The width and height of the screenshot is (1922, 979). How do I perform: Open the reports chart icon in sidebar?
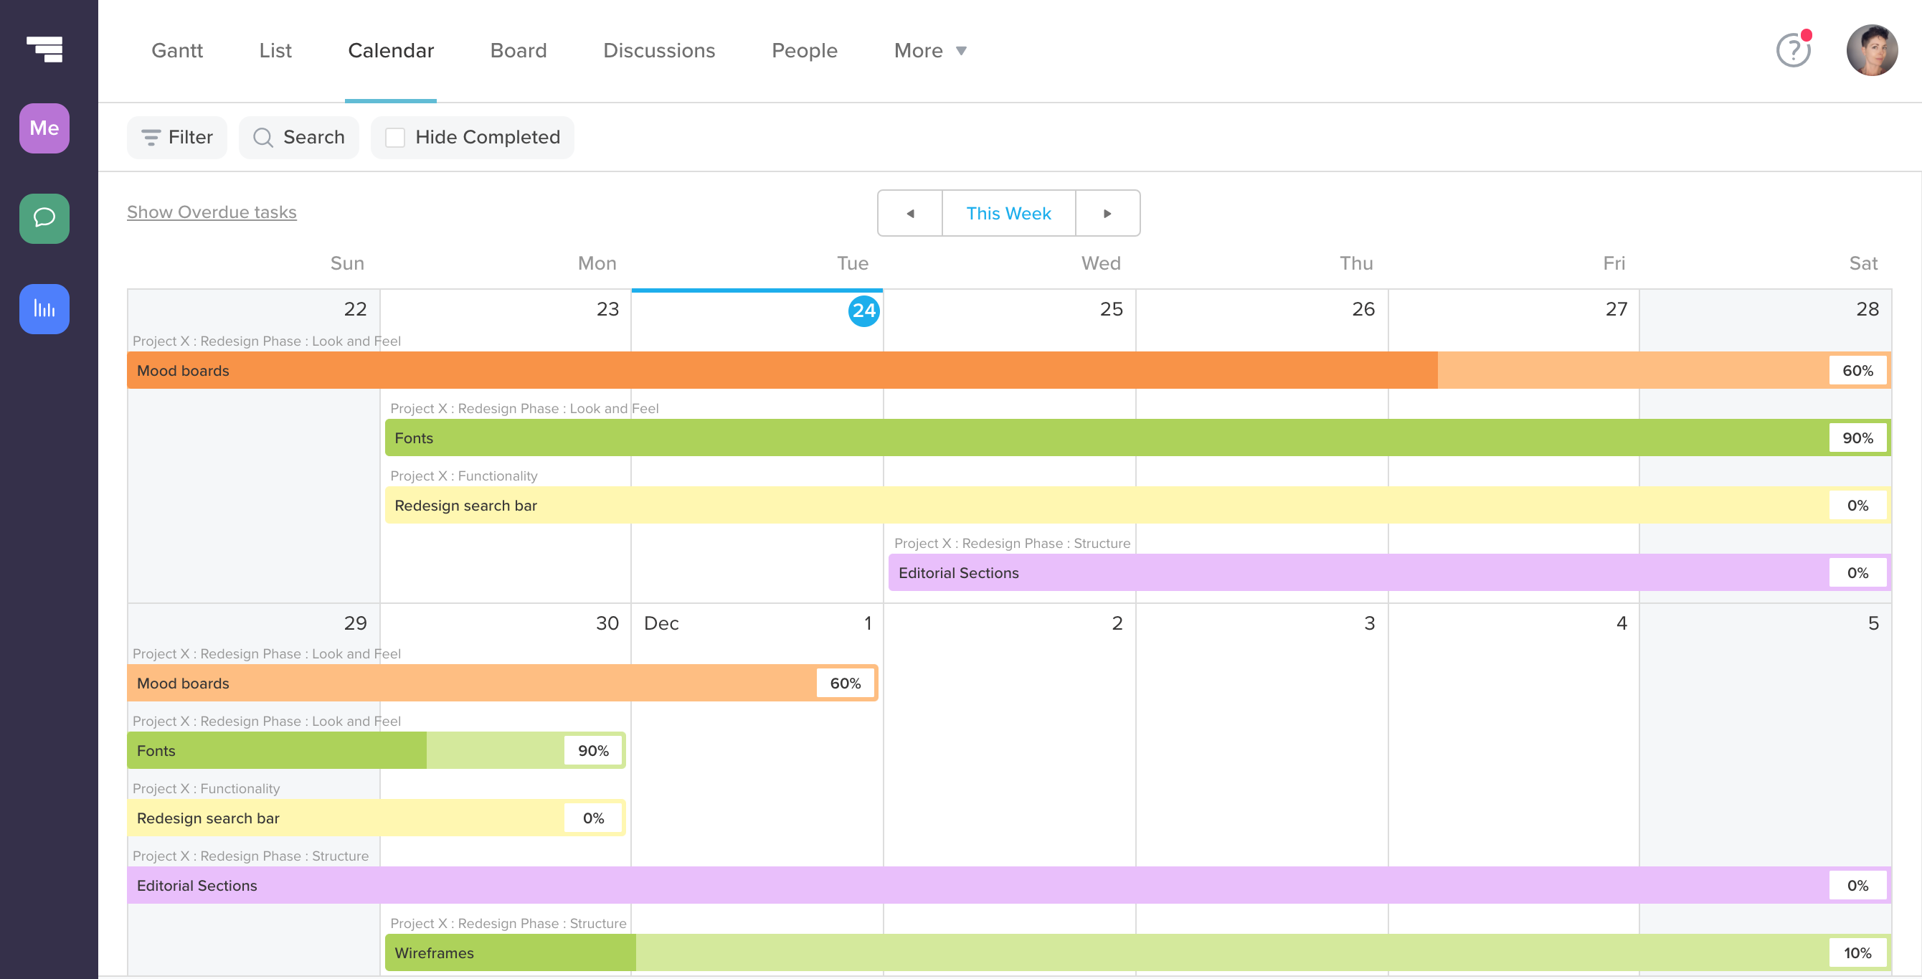point(43,309)
